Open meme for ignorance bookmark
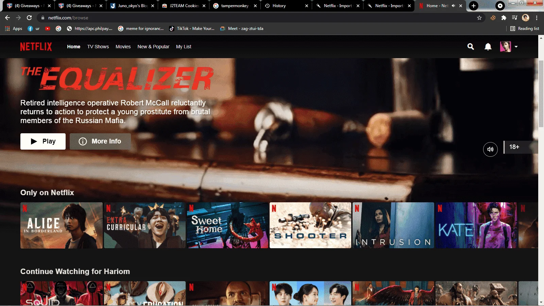Screen dimensions: 544x306 (141, 29)
